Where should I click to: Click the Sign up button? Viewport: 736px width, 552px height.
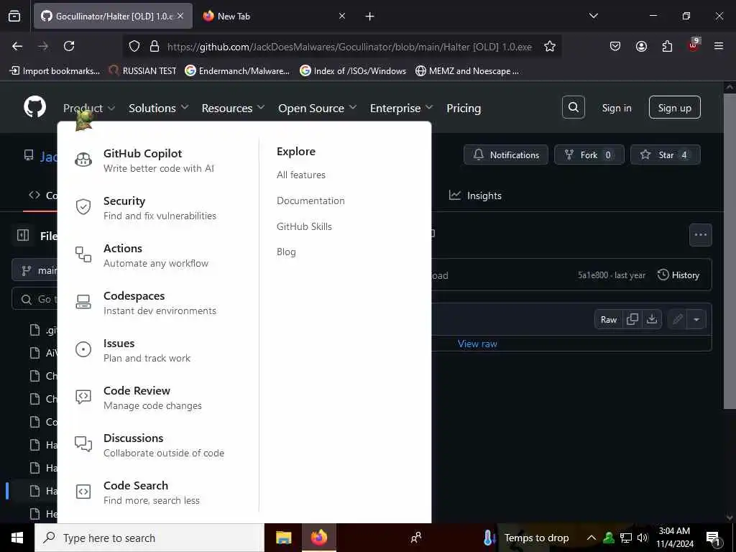[x=674, y=108]
